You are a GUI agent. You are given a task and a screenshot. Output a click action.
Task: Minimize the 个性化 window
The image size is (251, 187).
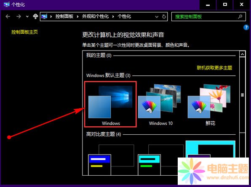click(x=208, y=5)
